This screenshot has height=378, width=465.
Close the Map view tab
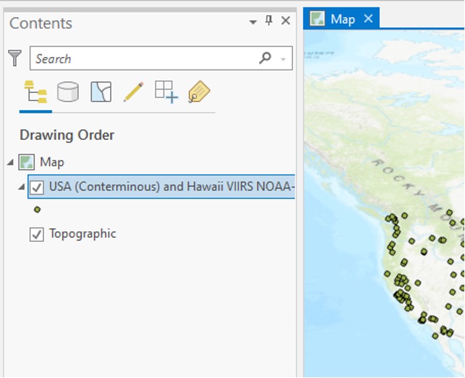click(368, 18)
